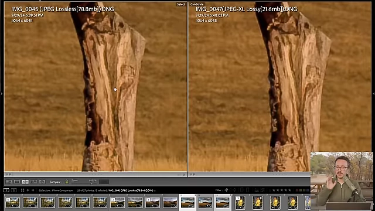Click the right Candidate tree stump image

click(280, 86)
